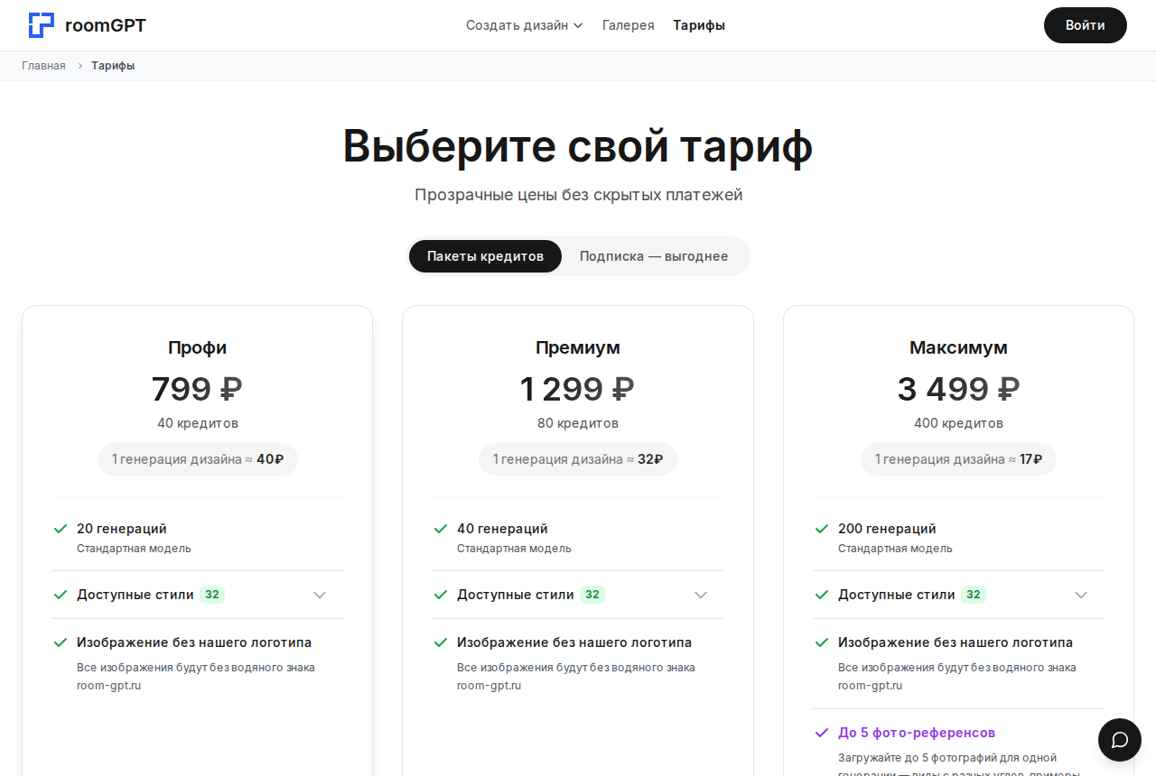
Task: Click the Войти button
Action: (1086, 25)
